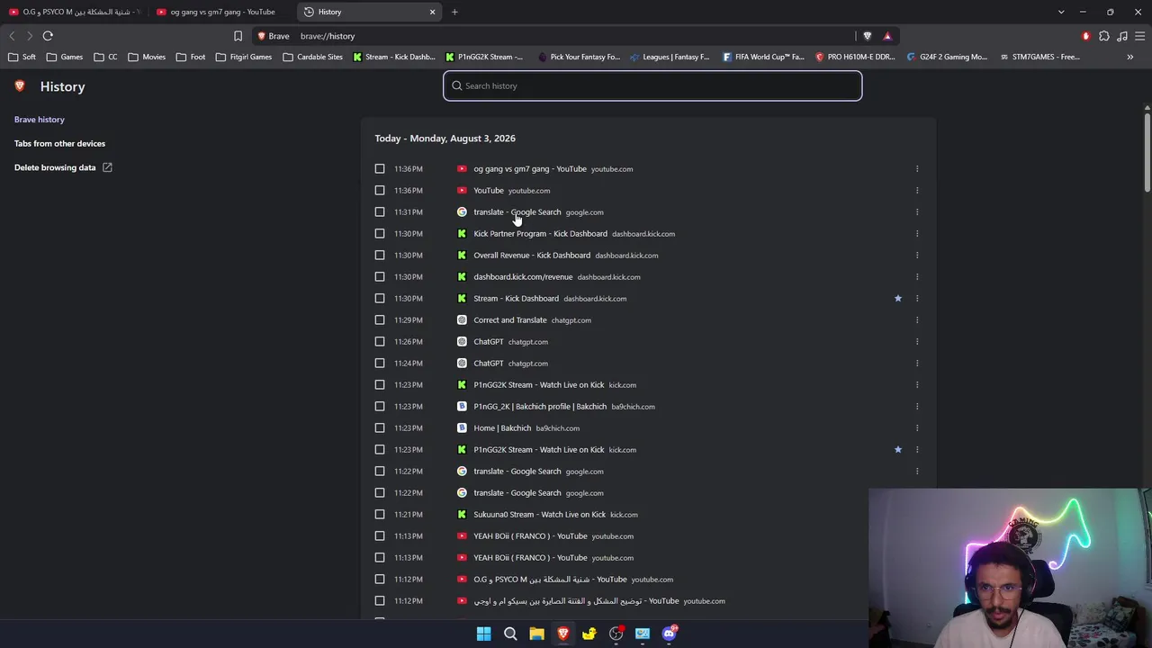This screenshot has width=1152, height=648.
Task: Open the yellow duck app on the taskbar
Action: click(589, 634)
